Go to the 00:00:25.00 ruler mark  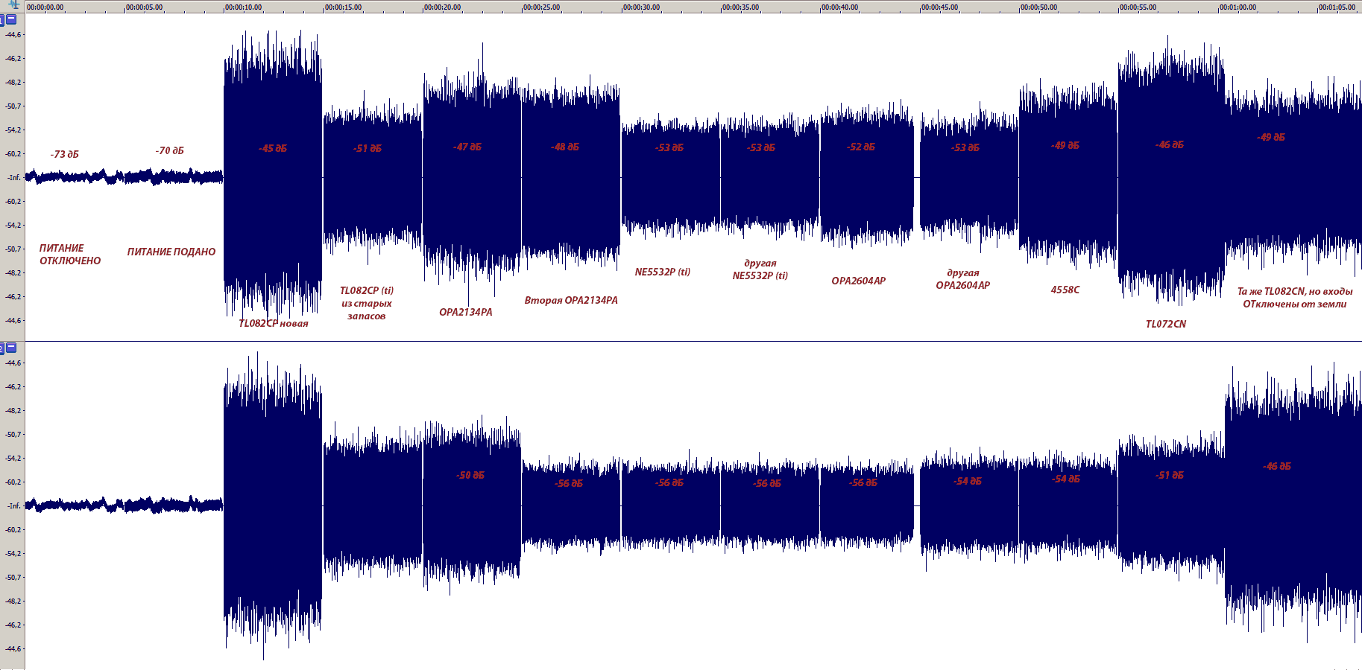541,7
